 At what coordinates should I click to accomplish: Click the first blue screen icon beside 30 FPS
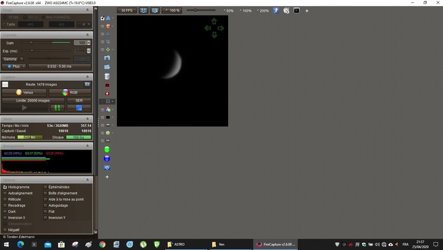coord(144,11)
